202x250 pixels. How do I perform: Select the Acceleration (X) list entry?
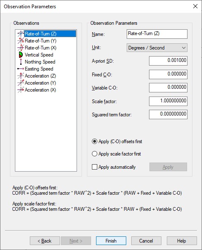click(x=37, y=90)
